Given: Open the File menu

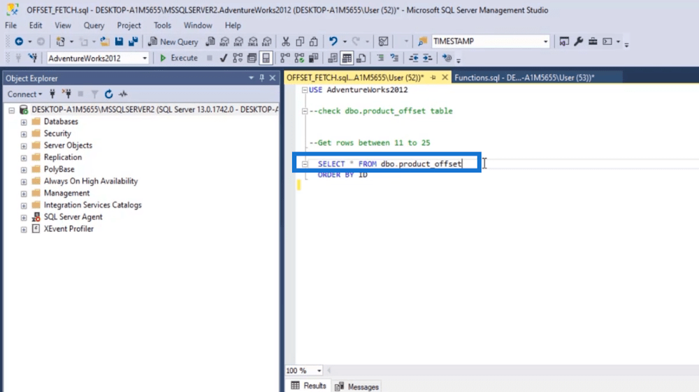Looking at the screenshot, I should tap(10, 25).
